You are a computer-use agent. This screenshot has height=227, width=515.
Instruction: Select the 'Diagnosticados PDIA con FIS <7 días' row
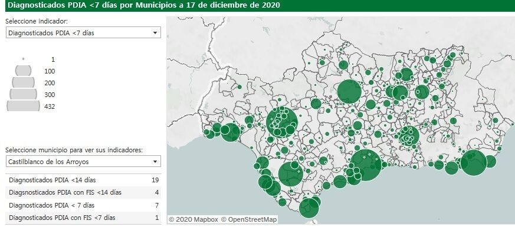(83, 218)
